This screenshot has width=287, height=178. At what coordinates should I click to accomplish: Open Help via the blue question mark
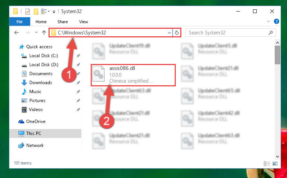[277, 21]
